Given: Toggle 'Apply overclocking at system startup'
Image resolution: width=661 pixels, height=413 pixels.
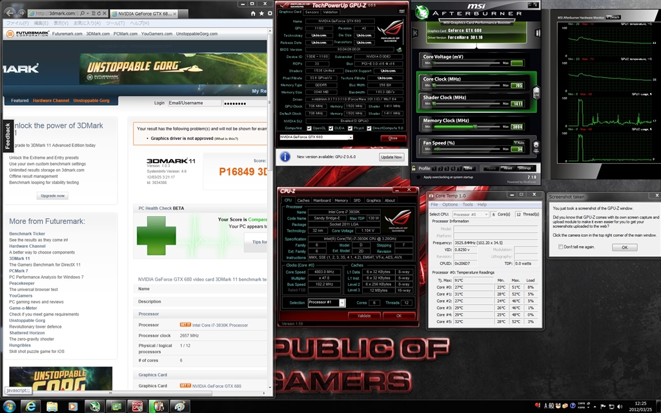Looking at the screenshot, I should (418, 177).
